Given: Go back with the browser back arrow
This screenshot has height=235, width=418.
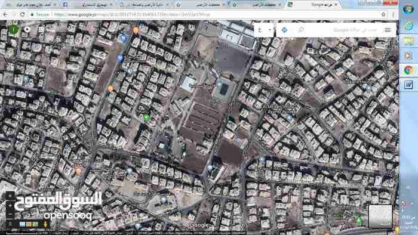Looking at the screenshot, I should click(5, 15).
